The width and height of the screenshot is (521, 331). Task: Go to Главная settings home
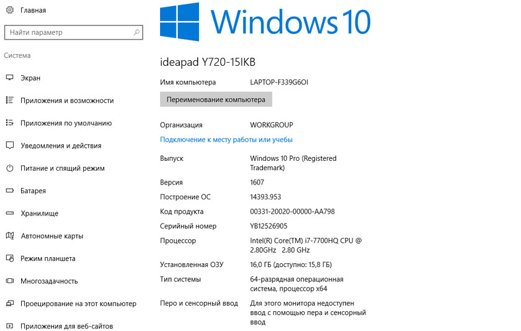coord(33,11)
